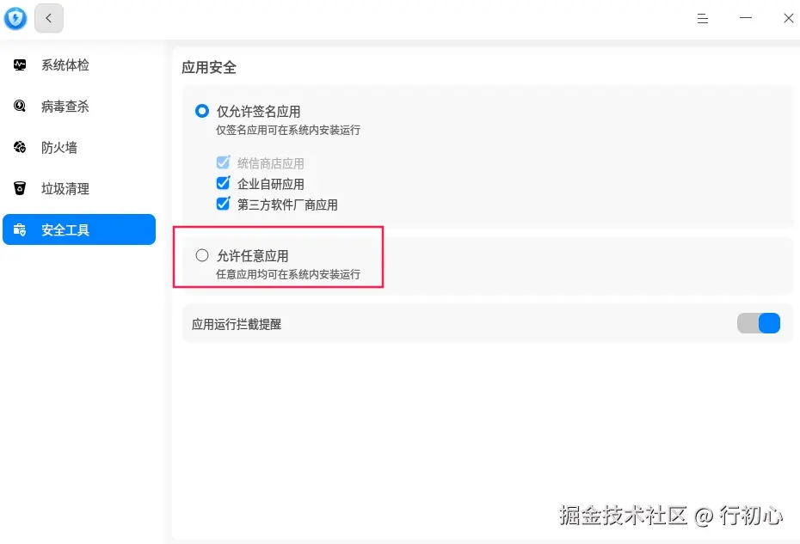The width and height of the screenshot is (800, 544).
Task: Uncheck the 第三方软件厂商应用 checkbox
Action: click(223, 205)
